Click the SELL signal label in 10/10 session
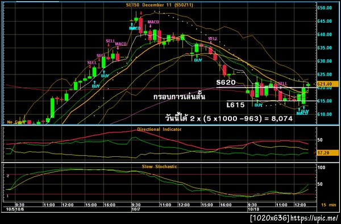The height and width of the screenshot is (224, 341). tap(282, 84)
